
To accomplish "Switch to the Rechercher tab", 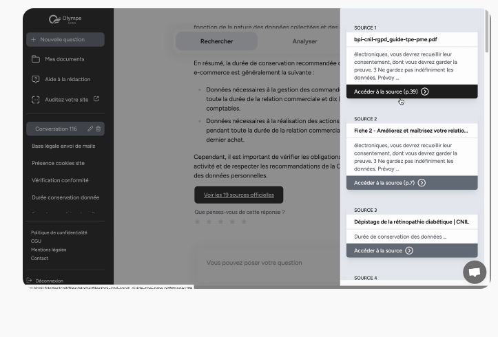I will (216, 41).
